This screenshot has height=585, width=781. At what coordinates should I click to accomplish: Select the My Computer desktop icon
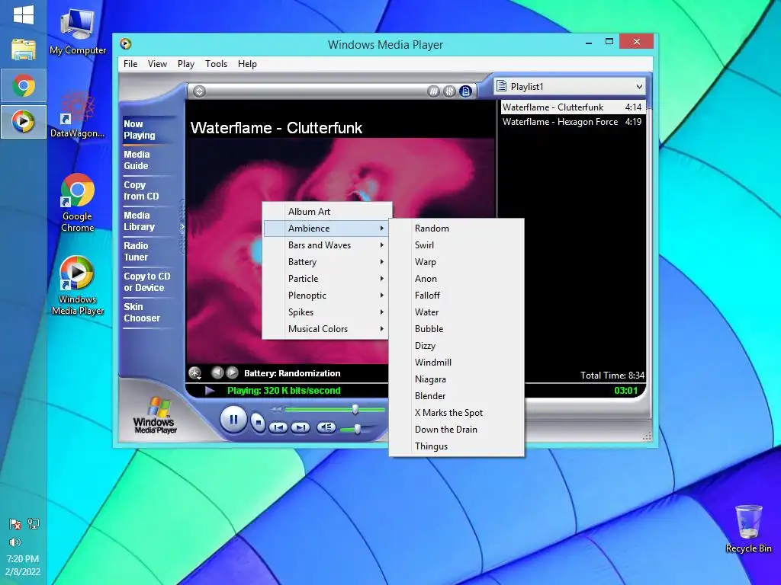[78, 32]
